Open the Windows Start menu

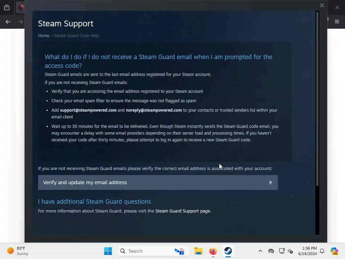click(108, 251)
